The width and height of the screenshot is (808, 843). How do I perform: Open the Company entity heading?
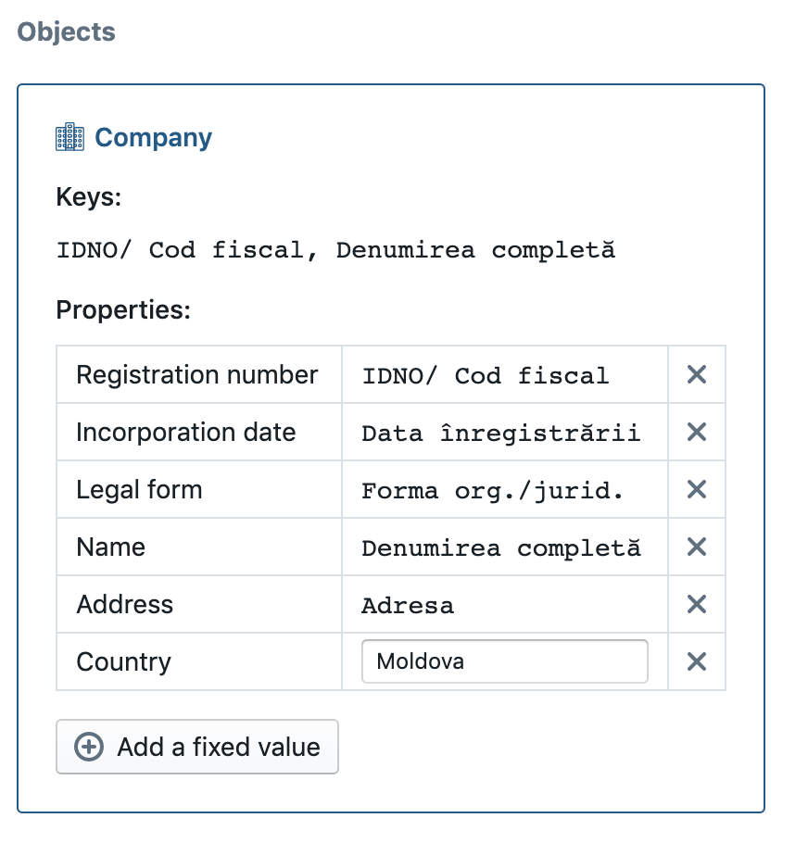[153, 138]
